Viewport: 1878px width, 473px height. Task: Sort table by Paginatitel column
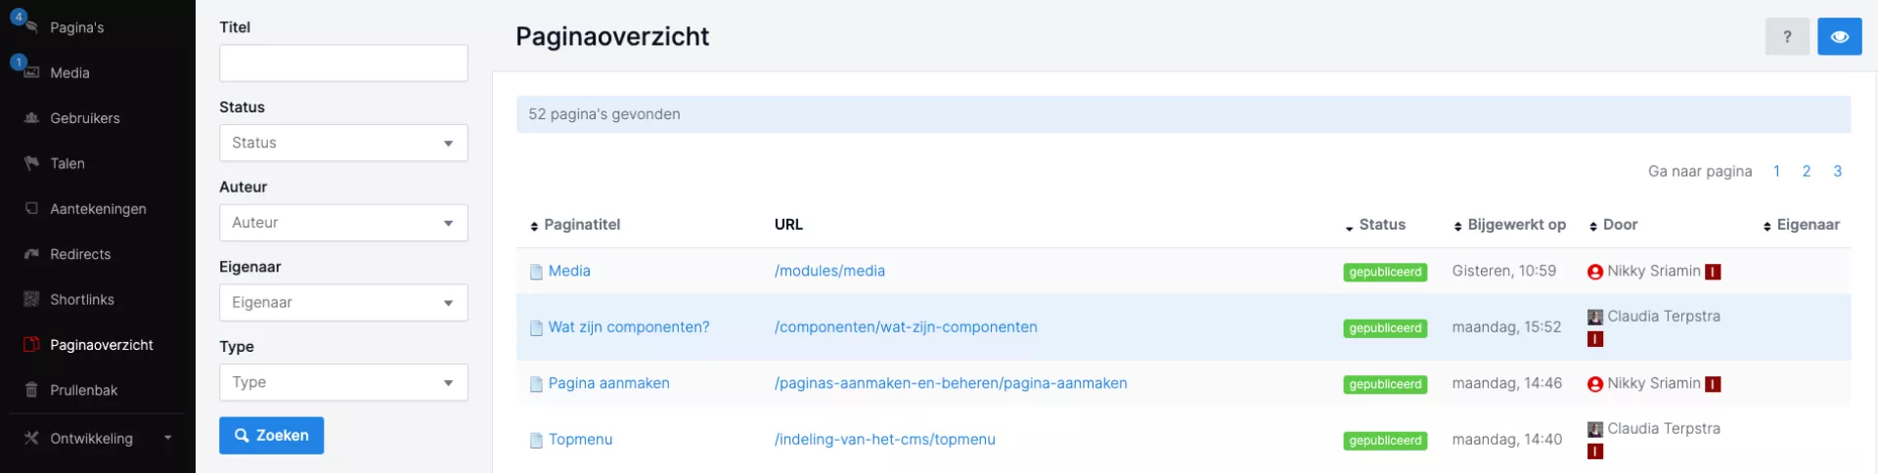(x=581, y=225)
